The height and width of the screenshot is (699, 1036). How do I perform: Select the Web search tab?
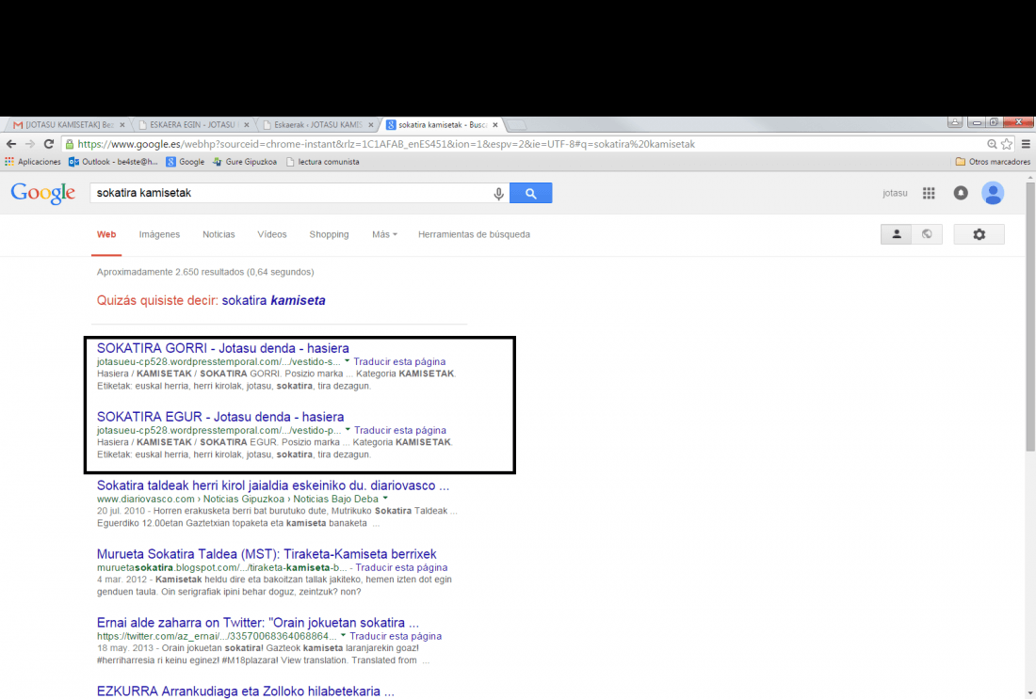click(x=106, y=234)
